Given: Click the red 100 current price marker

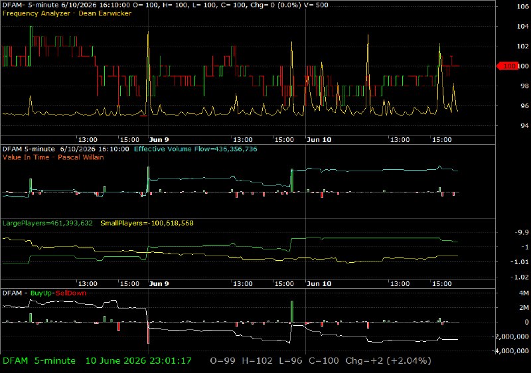Looking at the screenshot, I should [507, 66].
